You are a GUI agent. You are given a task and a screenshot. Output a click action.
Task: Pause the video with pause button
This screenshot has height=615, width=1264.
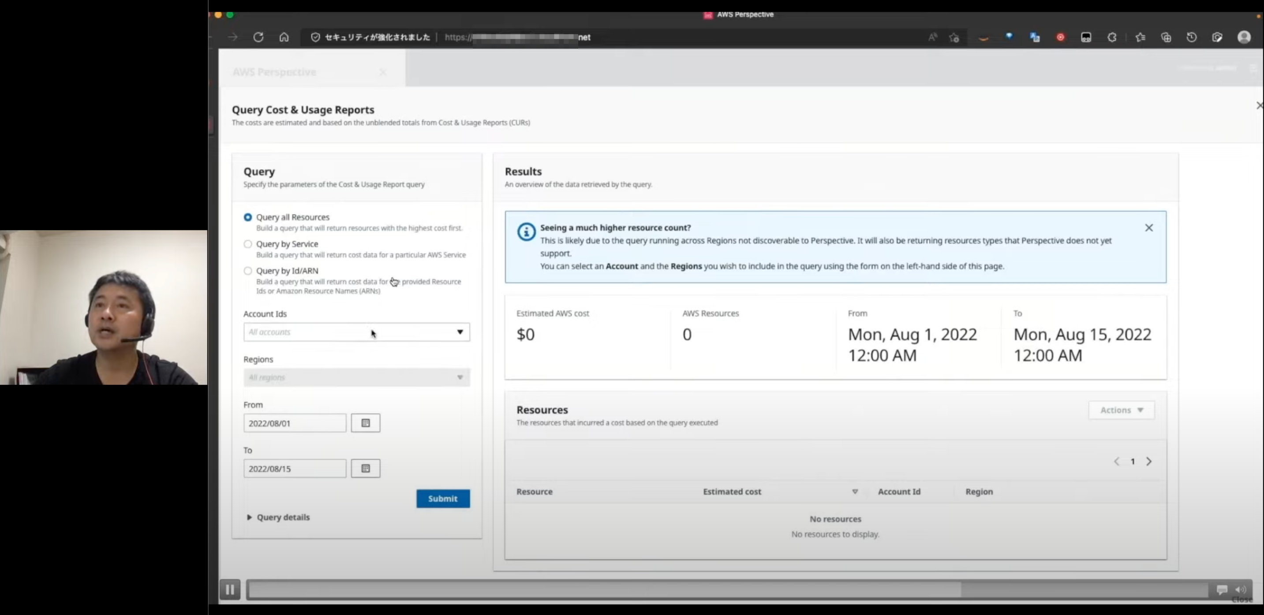230,589
